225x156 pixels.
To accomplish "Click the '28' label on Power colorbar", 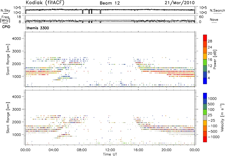I will click(210, 41).
